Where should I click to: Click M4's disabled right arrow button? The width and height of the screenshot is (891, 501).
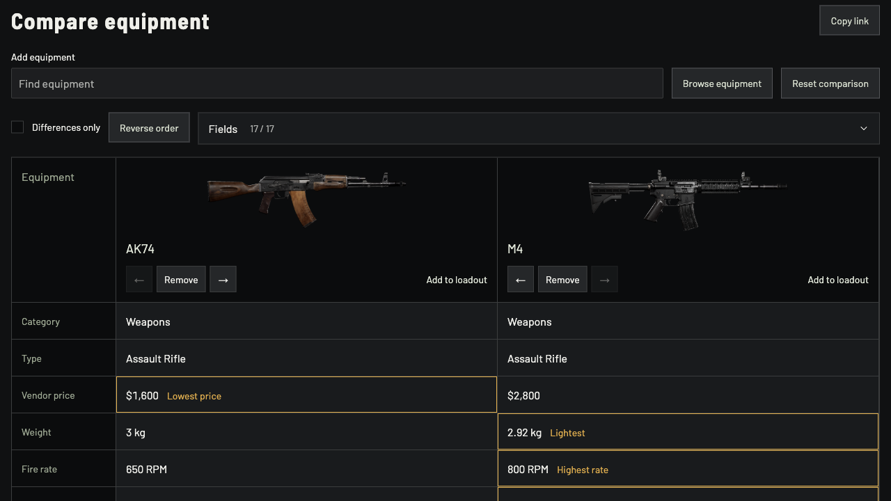(x=604, y=280)
